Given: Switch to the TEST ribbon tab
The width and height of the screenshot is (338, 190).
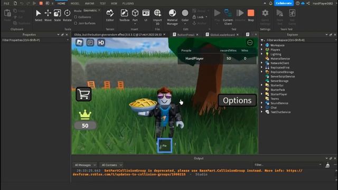Looking at the screenshot, I should (102, 4).
